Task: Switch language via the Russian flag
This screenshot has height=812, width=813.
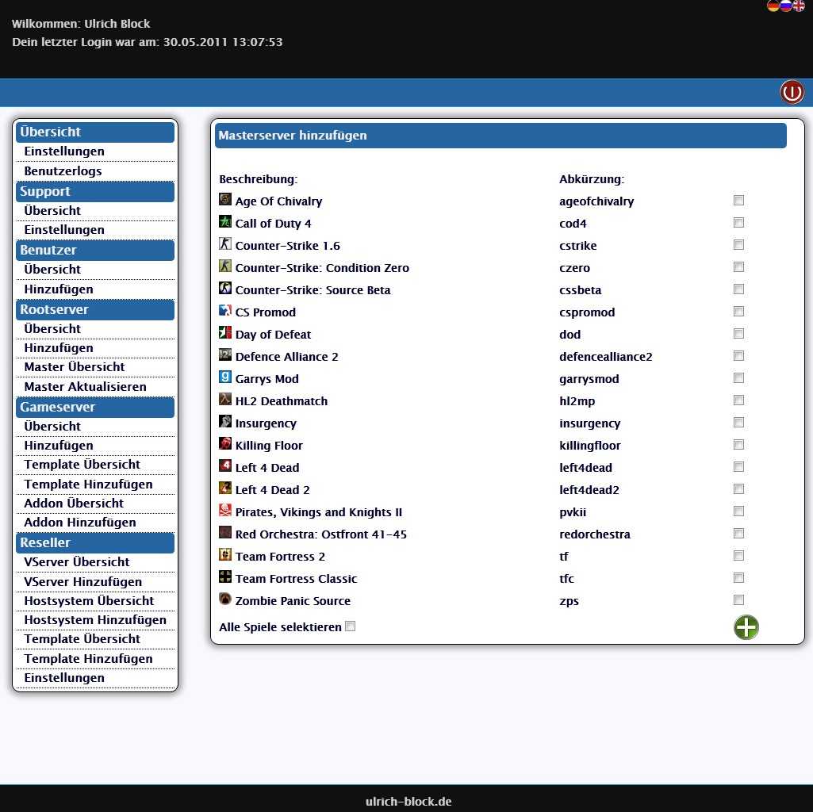Action: (786, 6)
